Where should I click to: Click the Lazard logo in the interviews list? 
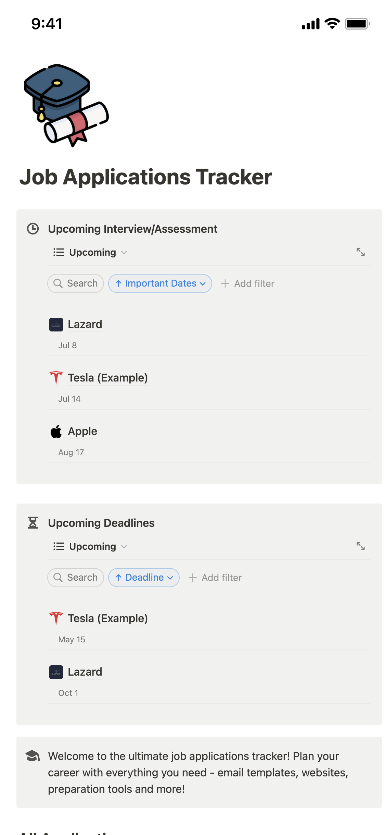pyautogui.click(x=56, y=325)
